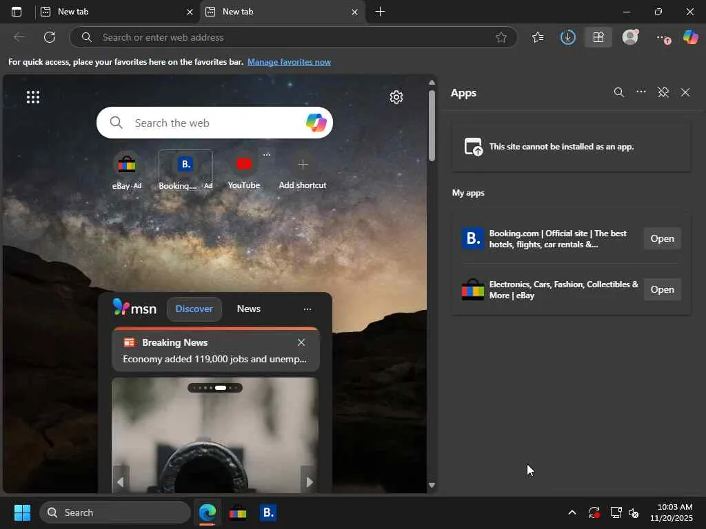Open the Booking.com app

(x=662, y=238)
